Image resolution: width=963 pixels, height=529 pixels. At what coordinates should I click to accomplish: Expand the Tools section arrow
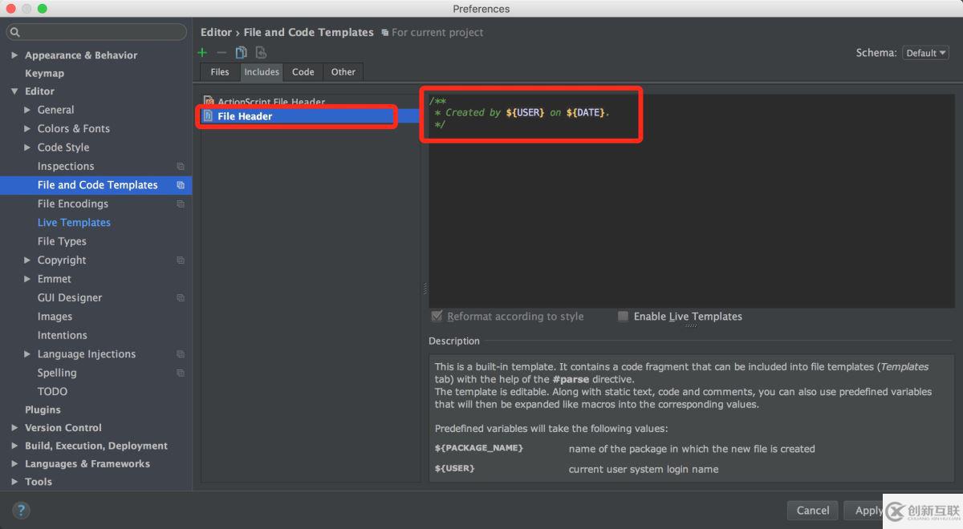(14, 482)
